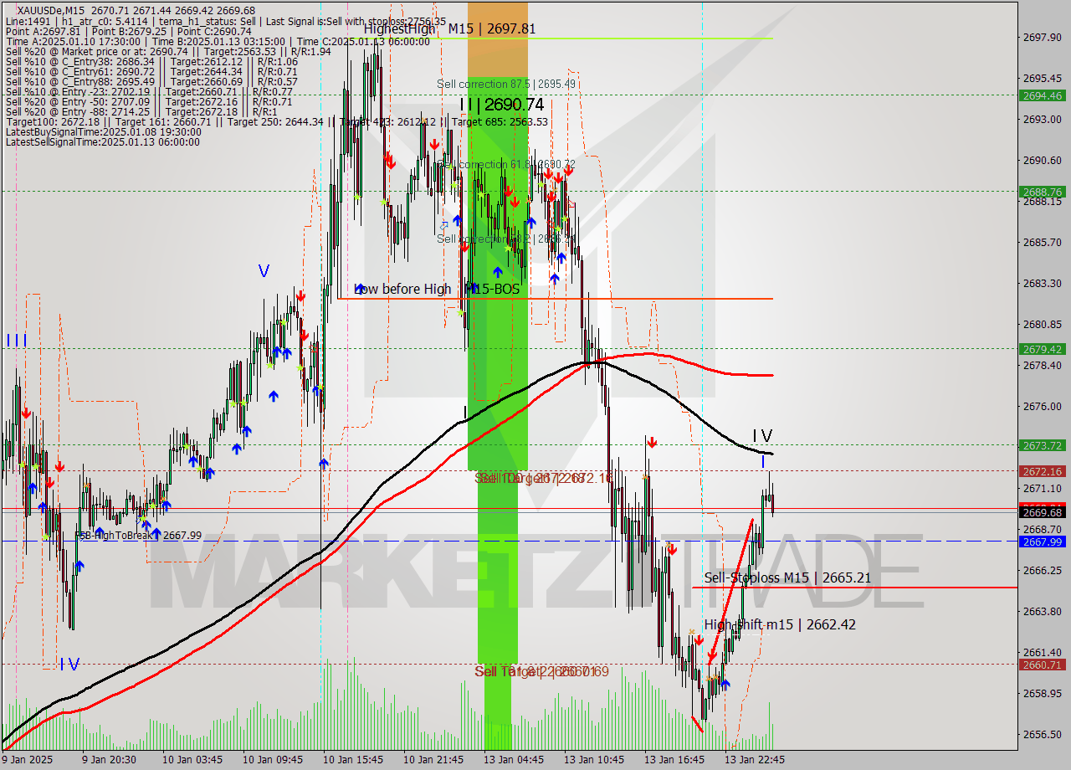Click the Low before High M15-BOS label
Viewport: 1071px width, 770px height.
pyautogui.click(x=437, y=289)
